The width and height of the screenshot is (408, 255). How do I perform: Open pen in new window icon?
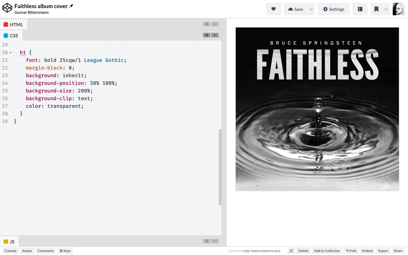[291, 251]
